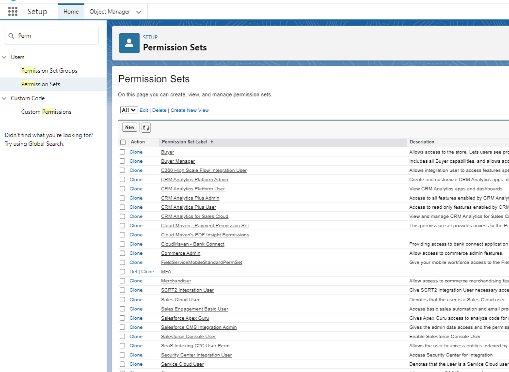509x372 pixels.
Task: Select checkbox for CRM Analytics Platform Admin
Action: (x=122, y=179)
